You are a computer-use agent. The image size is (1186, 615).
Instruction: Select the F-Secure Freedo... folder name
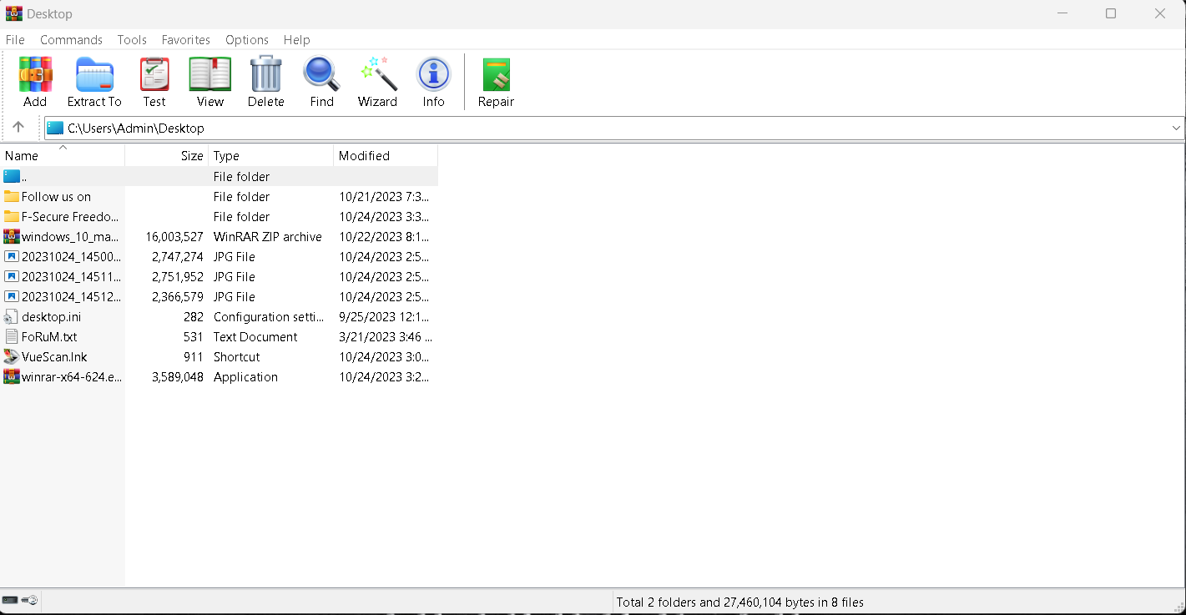tap(70, 217)
